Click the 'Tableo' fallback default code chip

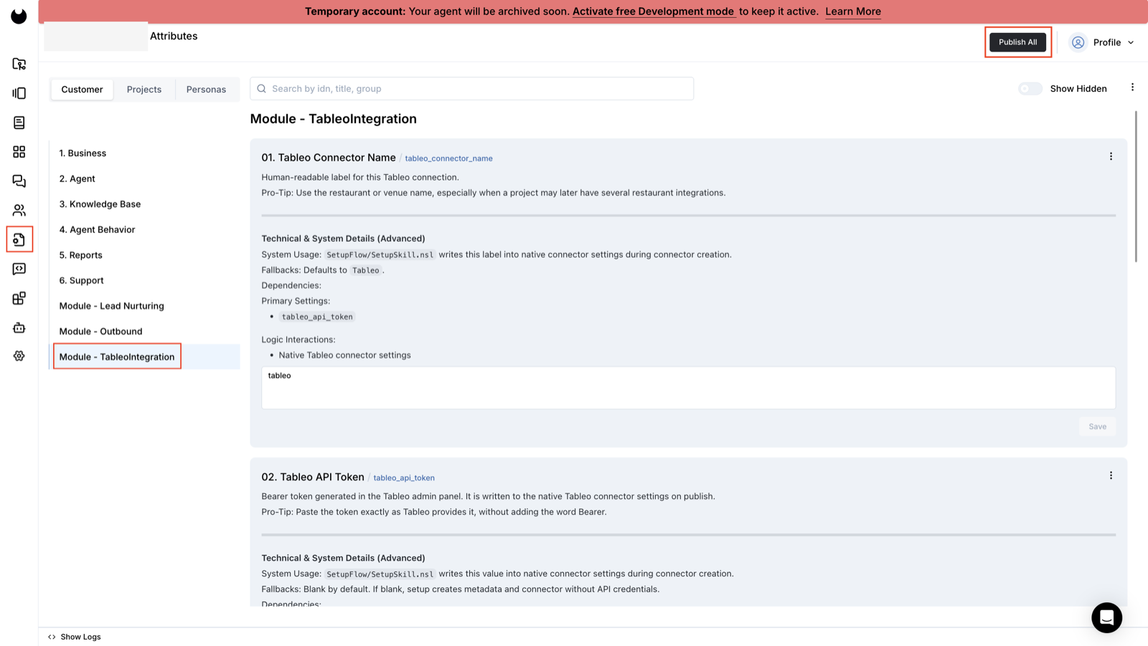tap(366, 270)
